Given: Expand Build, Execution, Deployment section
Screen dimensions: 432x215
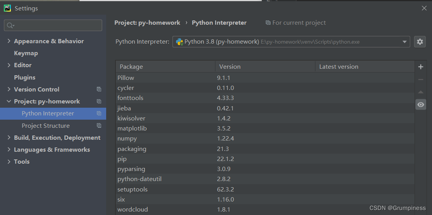Looking at the screenshot, I should (x=9, y=137).
